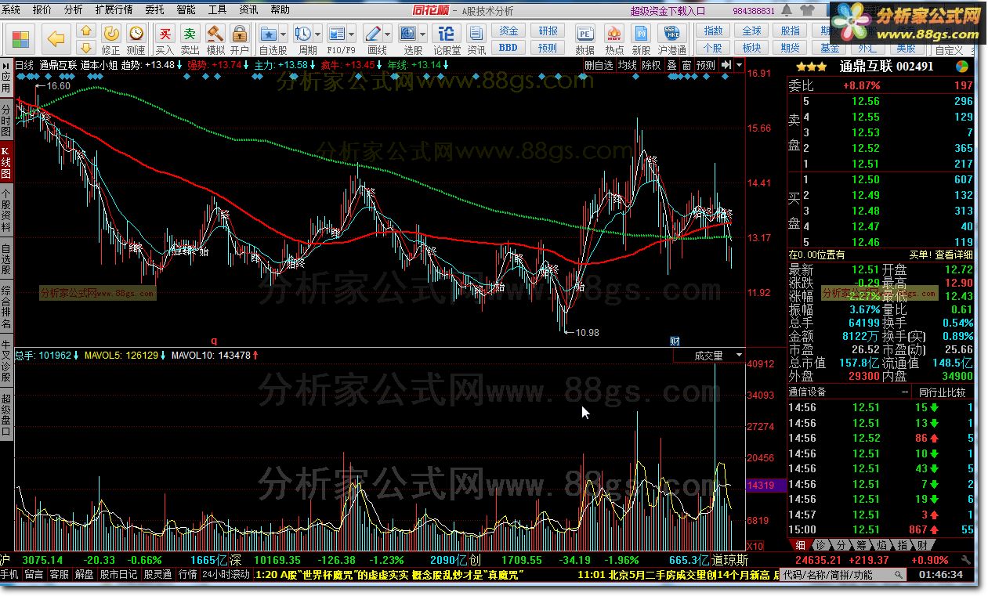Click the yellow up arrow icon

(x=86, y=31)
